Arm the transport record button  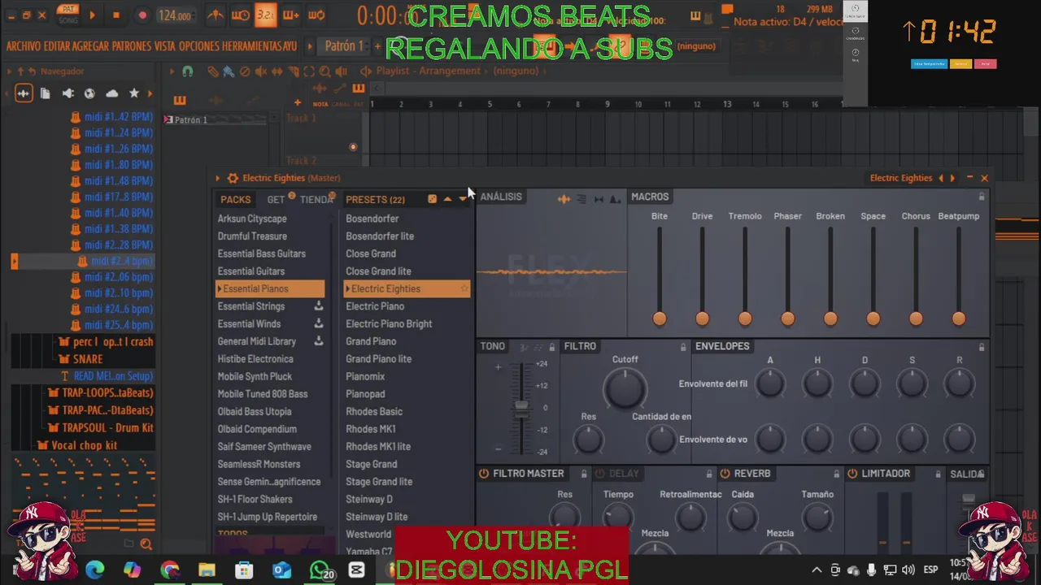click(142, 15)
